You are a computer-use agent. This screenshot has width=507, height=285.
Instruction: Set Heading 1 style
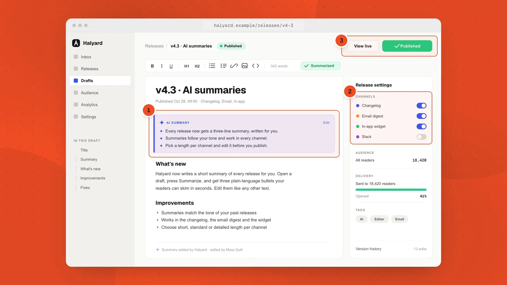pos(187,66)
